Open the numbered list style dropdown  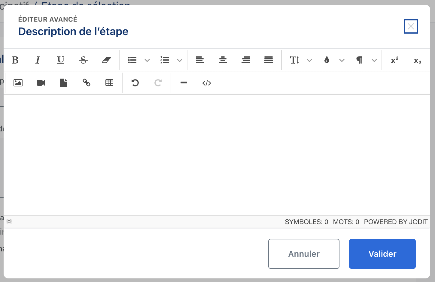180,60
